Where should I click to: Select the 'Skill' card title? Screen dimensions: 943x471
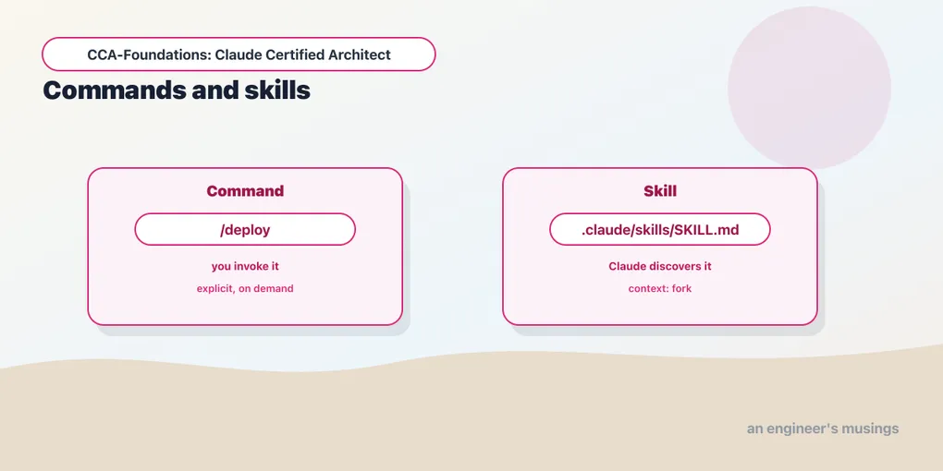660,191
